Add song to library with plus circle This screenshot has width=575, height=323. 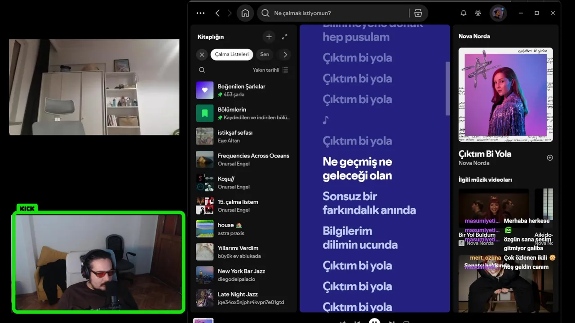tap(549, 158)
